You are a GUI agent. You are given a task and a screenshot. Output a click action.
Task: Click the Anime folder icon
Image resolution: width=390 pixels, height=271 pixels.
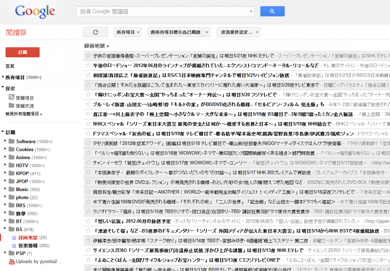(11, 157)
